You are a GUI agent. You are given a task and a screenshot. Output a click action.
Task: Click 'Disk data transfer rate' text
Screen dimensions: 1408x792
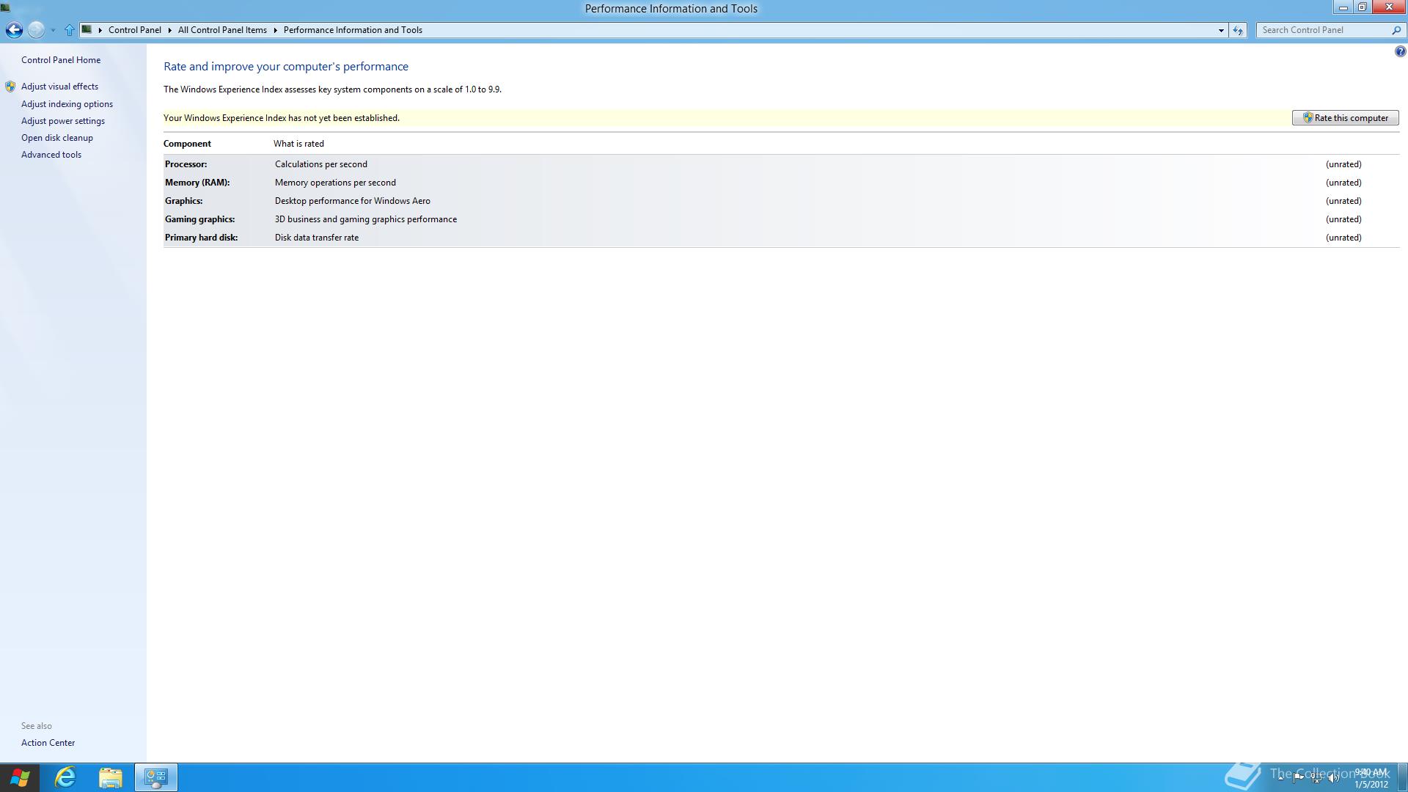pos(317,238)
